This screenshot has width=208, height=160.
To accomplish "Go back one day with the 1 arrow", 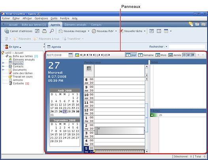I will [81, 55].
